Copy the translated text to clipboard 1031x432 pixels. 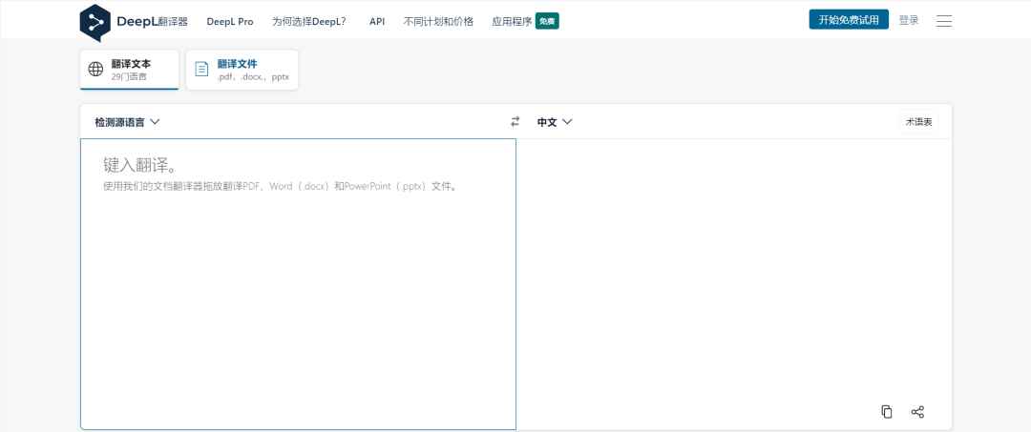(x=887, y=412)
